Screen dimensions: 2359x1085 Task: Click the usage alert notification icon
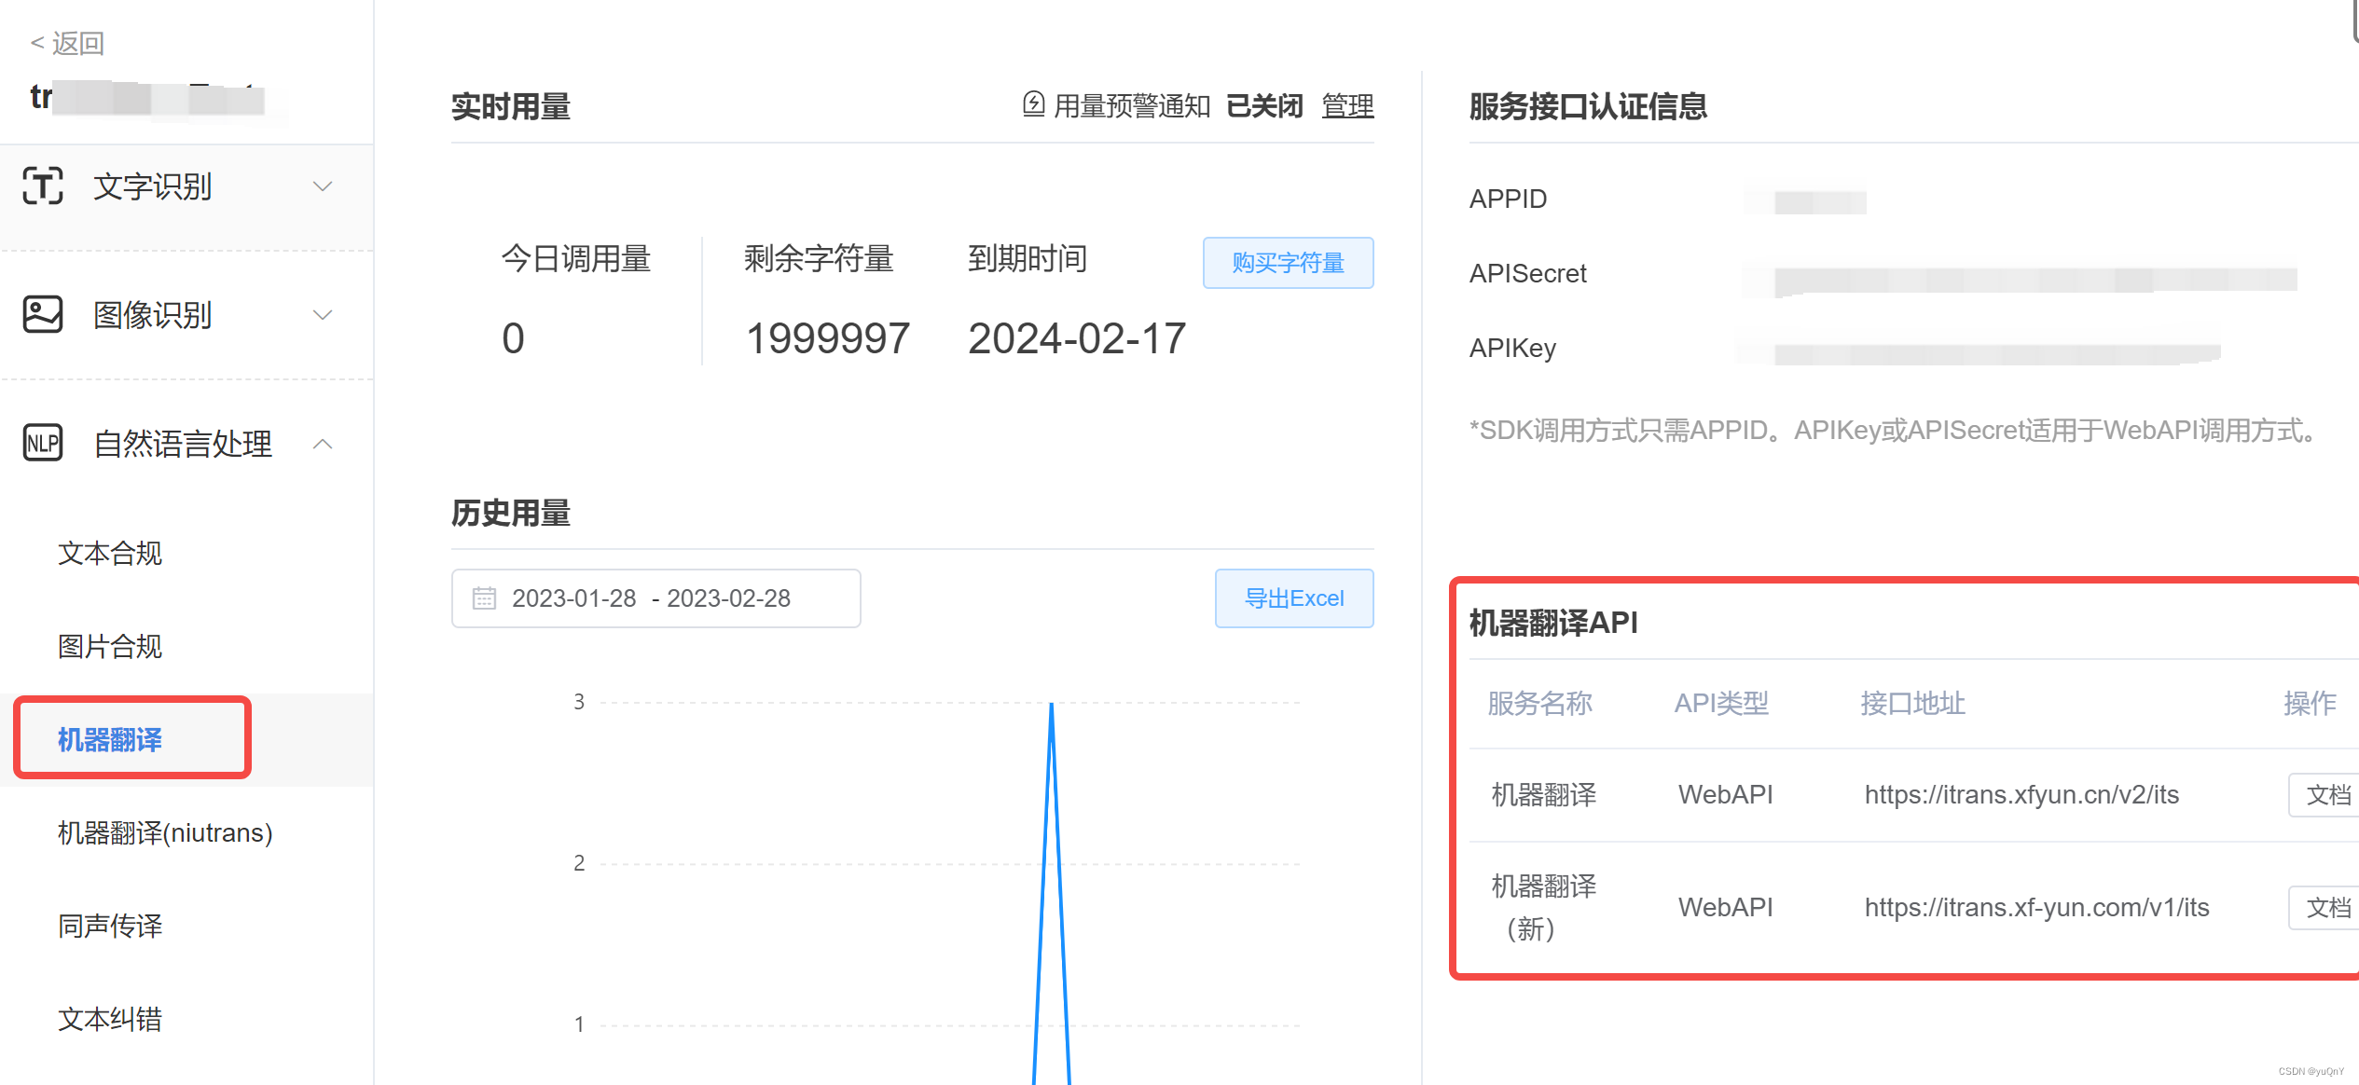1033,104
